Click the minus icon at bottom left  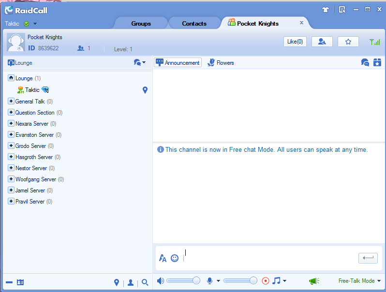pyautogui.click(x=9, y=282)
